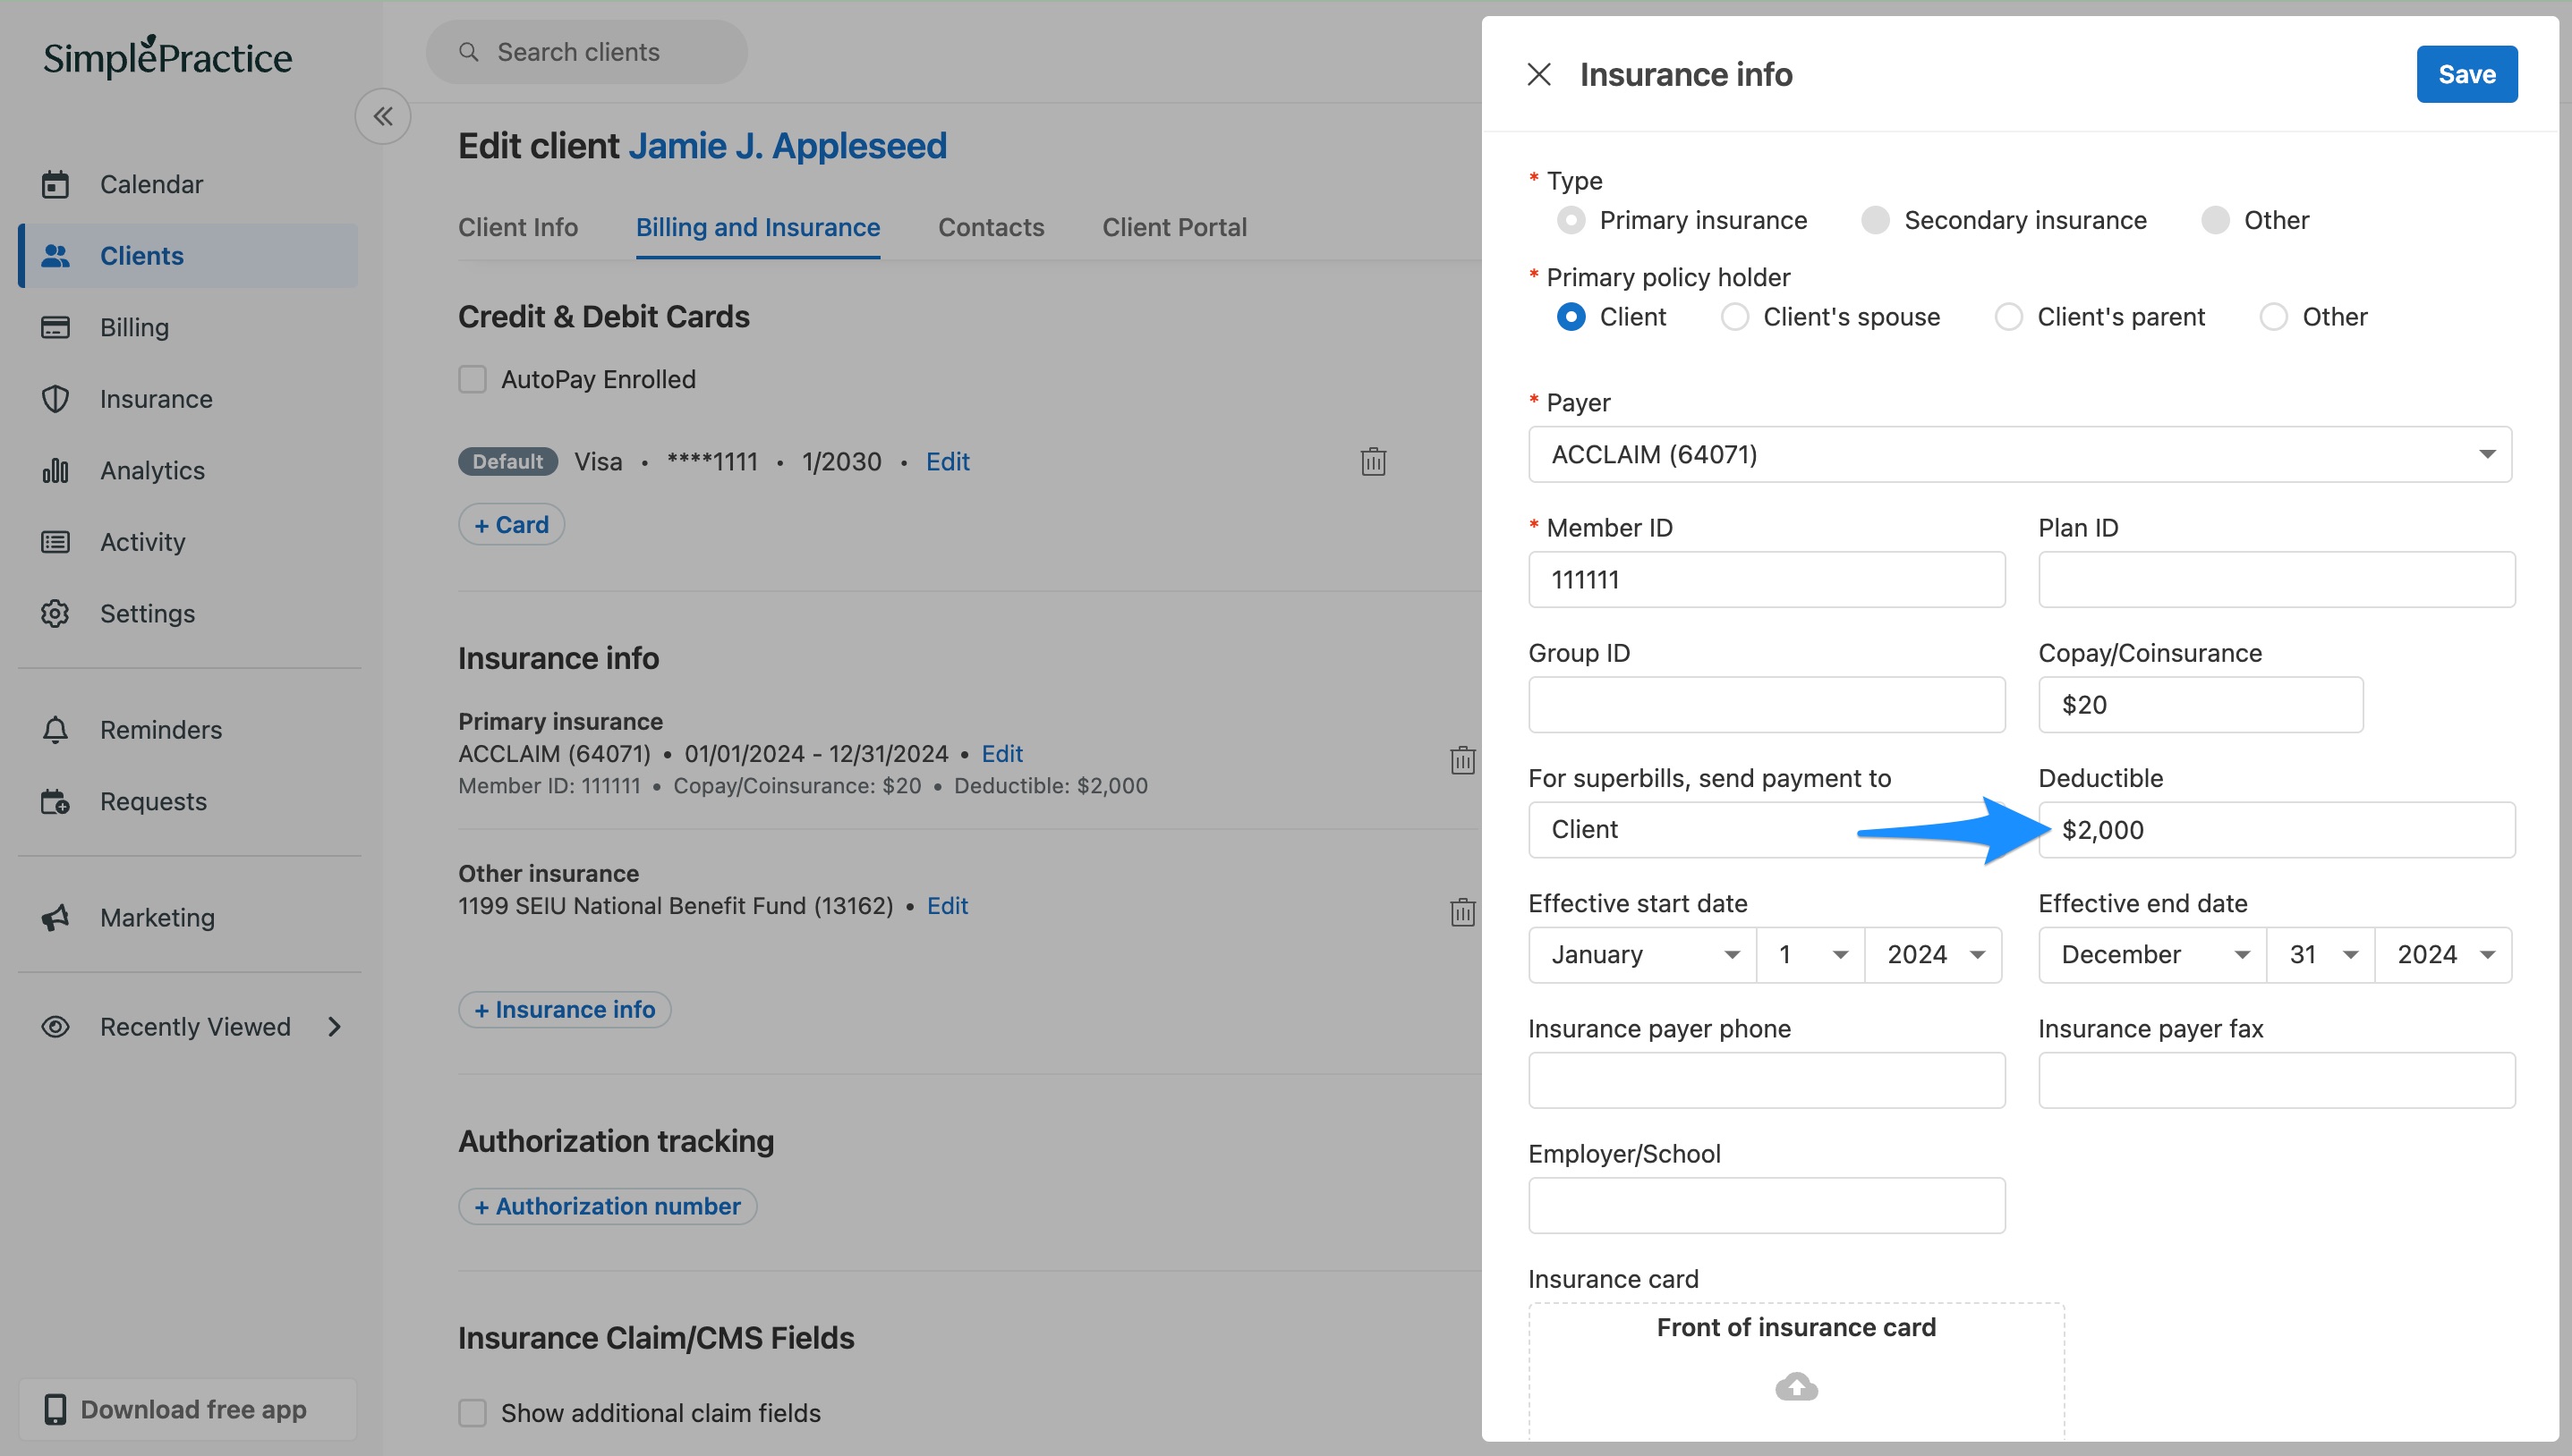Collapse the sidebar with double chevron

point(383,116)
